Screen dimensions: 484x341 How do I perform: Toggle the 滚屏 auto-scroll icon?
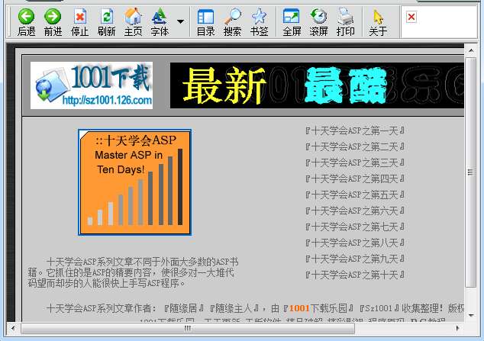[318, 16]
